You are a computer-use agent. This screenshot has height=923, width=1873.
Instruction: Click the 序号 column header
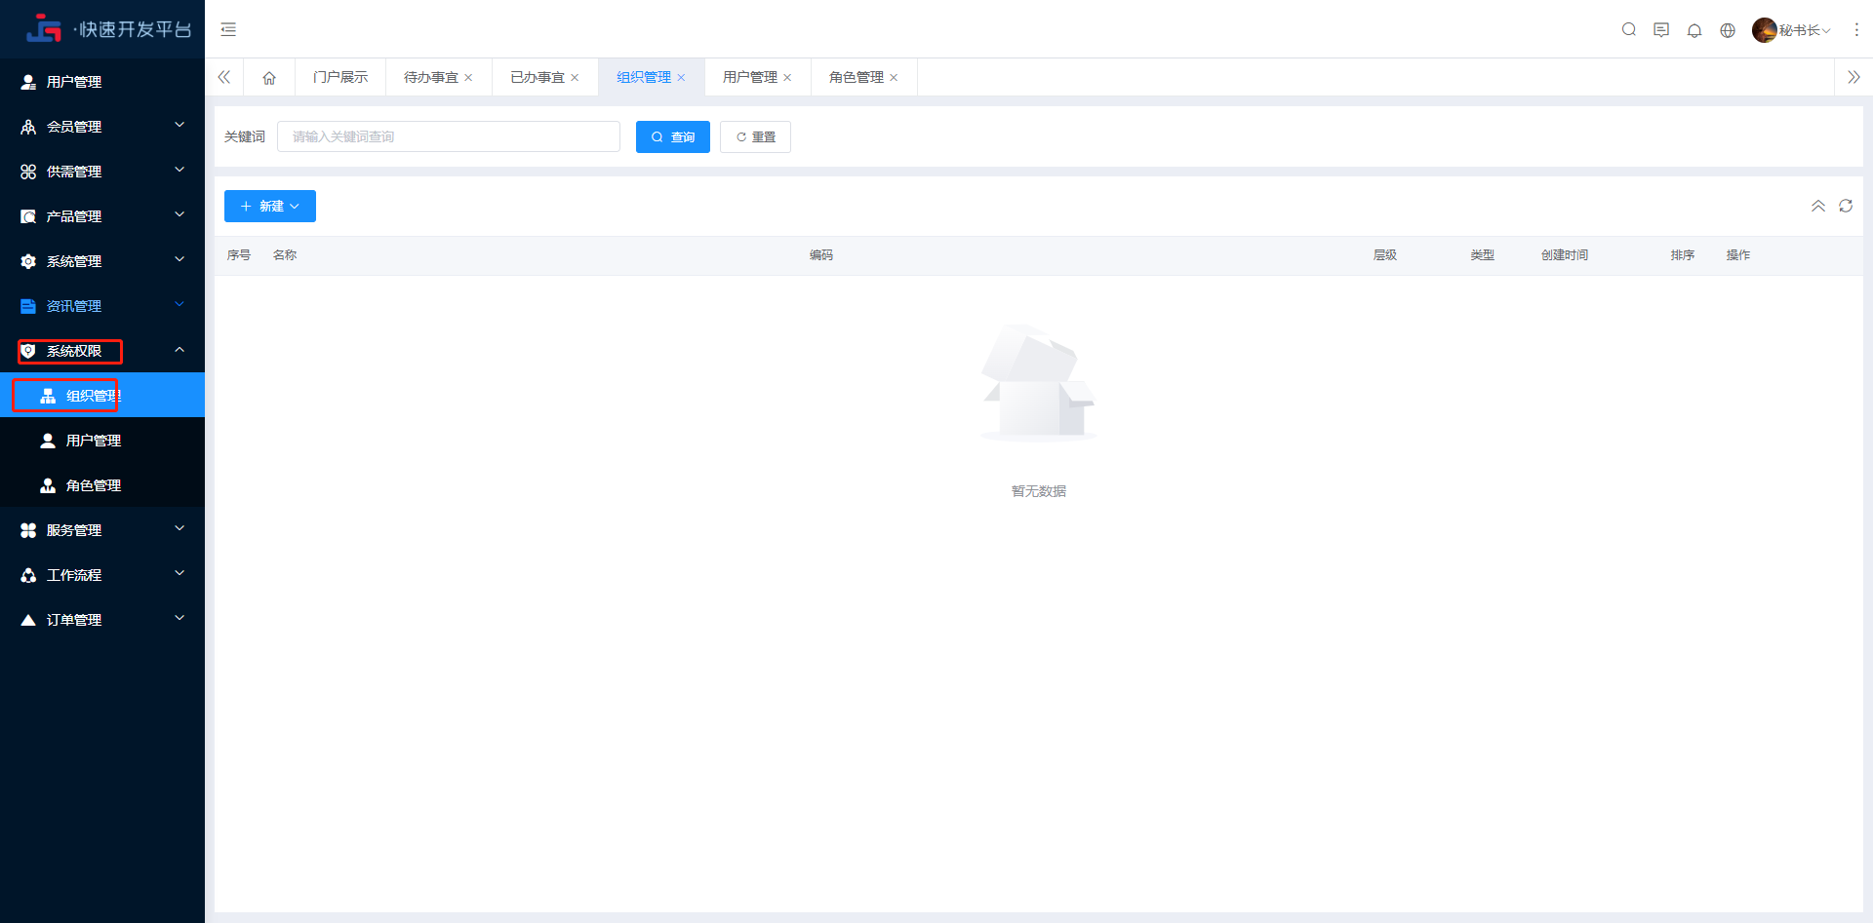tap(239, 255)
